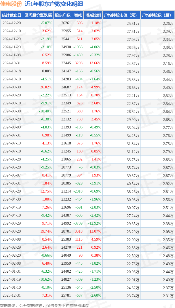Select the 40.54万 market value cell
The height and width of the screenshot is (308, 175).
[x=132, y=184]
